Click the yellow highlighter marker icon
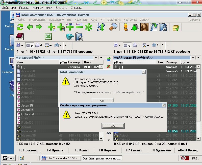 [x=126, y=27]
